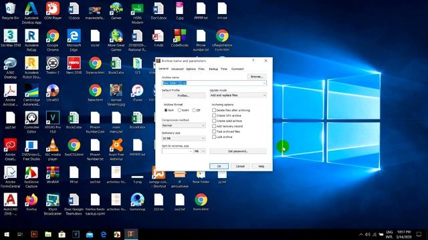Select the Nero 2018 icon

(74, 65)
